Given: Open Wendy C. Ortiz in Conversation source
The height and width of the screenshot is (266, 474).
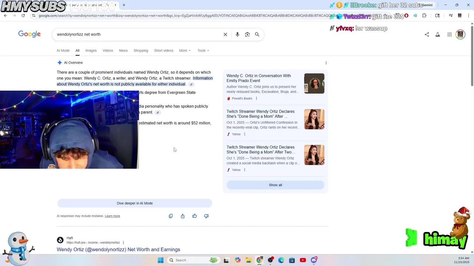Looking at the screenshot, I should tap(258, 78).
